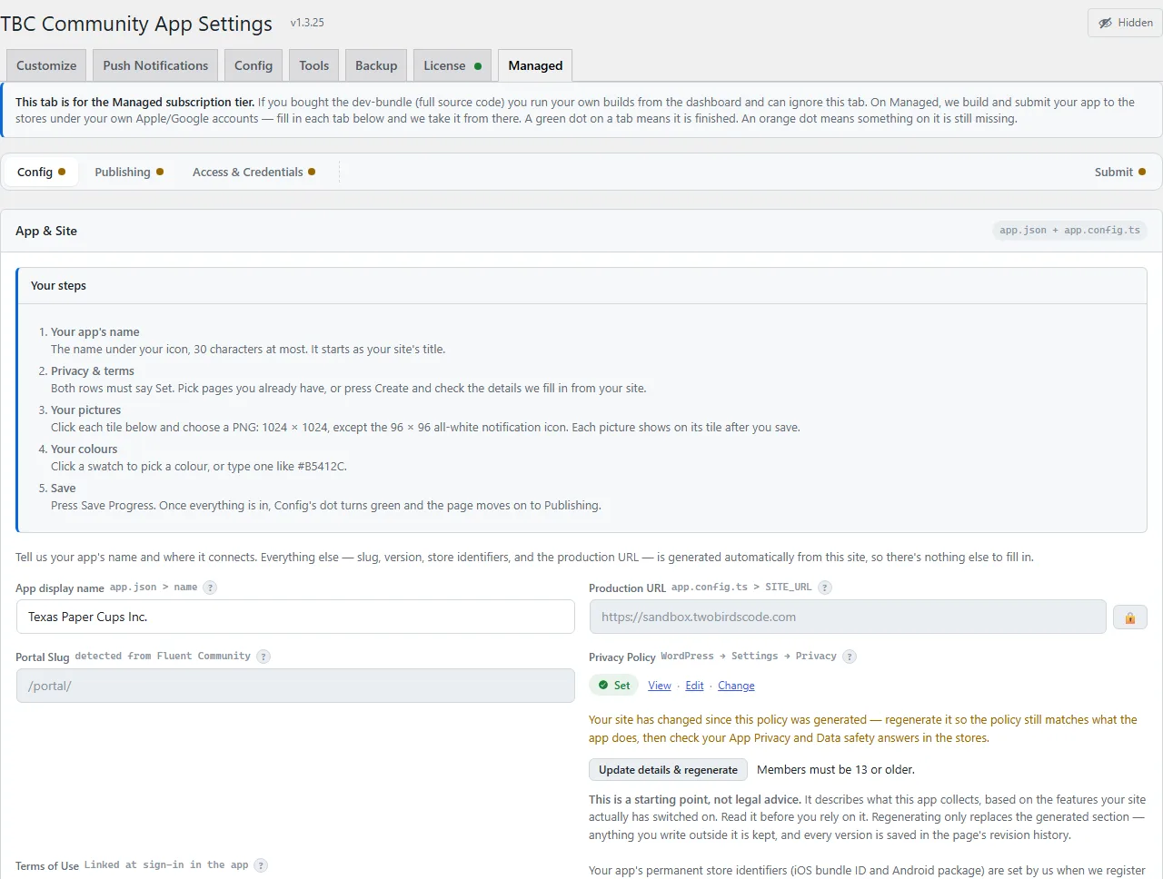
Task: Unlock the Production URL with the padlock icon
Action: click(x=1130, y=617)
